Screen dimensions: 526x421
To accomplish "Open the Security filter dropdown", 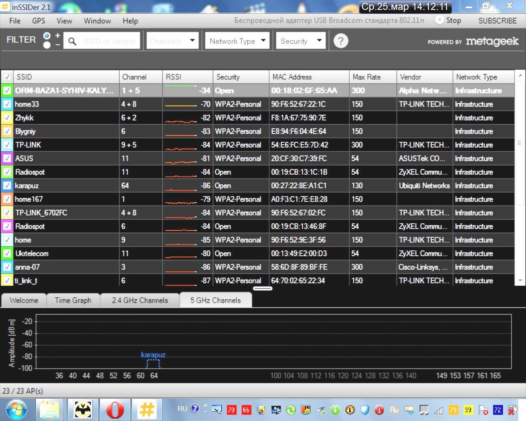I will [301, 41].
